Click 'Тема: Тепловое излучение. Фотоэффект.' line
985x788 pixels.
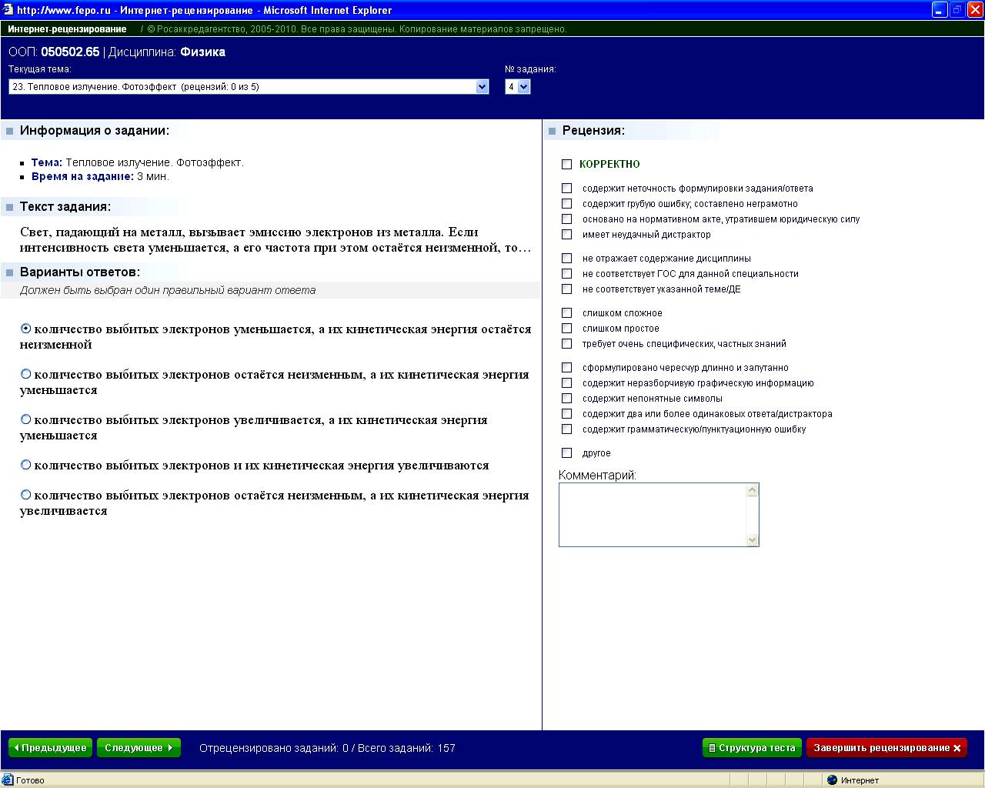pyautogui.click(x=137, y=162)
